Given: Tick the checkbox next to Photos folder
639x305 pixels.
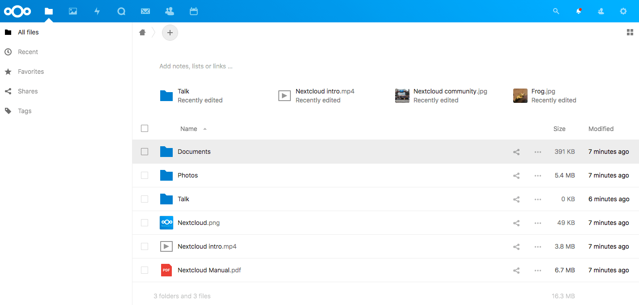Looking at the screenshot, I should (145, 175).
